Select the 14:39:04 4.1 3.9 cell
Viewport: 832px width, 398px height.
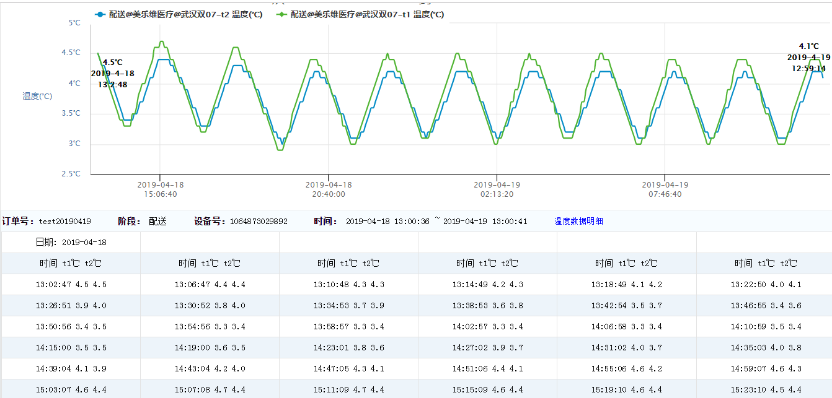point(71,369)
